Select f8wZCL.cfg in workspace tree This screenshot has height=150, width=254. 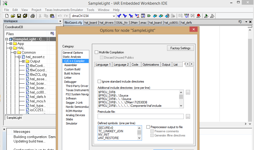pyautogui.click(x=38, y=74)
